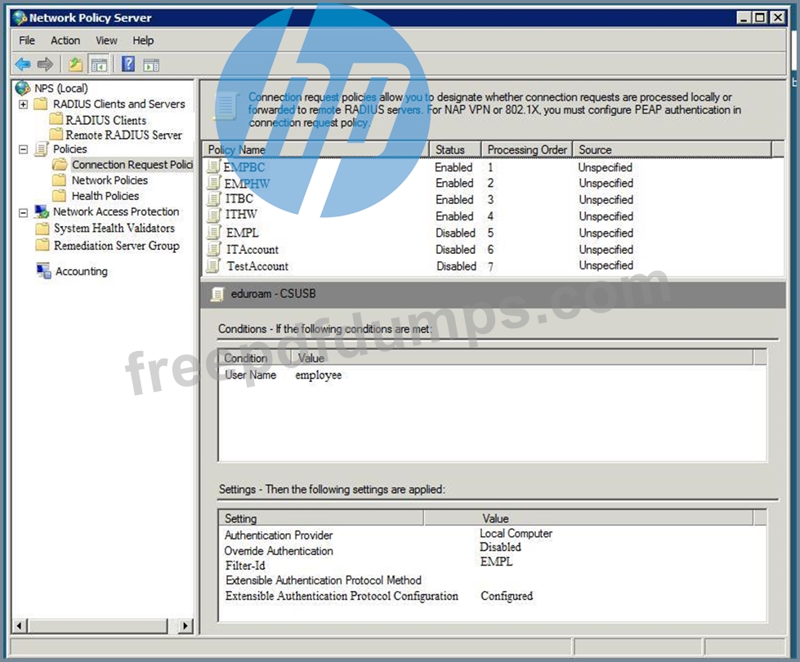
Task: Click the Local Computer setting value
Action: click(516, 534)
